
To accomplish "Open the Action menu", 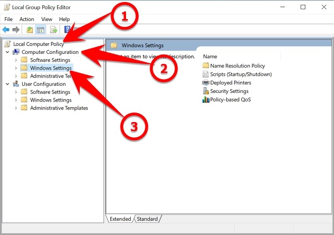I will (x=27, y=19).
